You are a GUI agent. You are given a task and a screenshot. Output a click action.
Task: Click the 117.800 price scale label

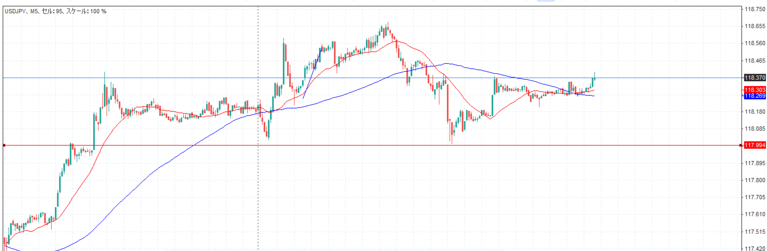tap(755, 180)
